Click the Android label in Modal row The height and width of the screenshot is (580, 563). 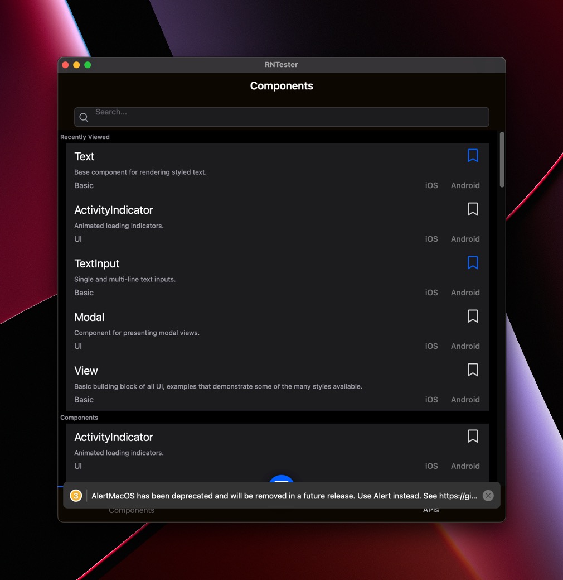tap(465, 346)
